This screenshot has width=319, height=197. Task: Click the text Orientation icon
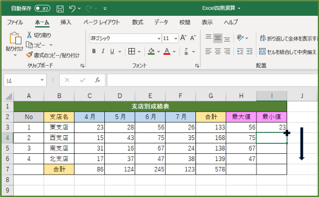(x=240, y=38)
